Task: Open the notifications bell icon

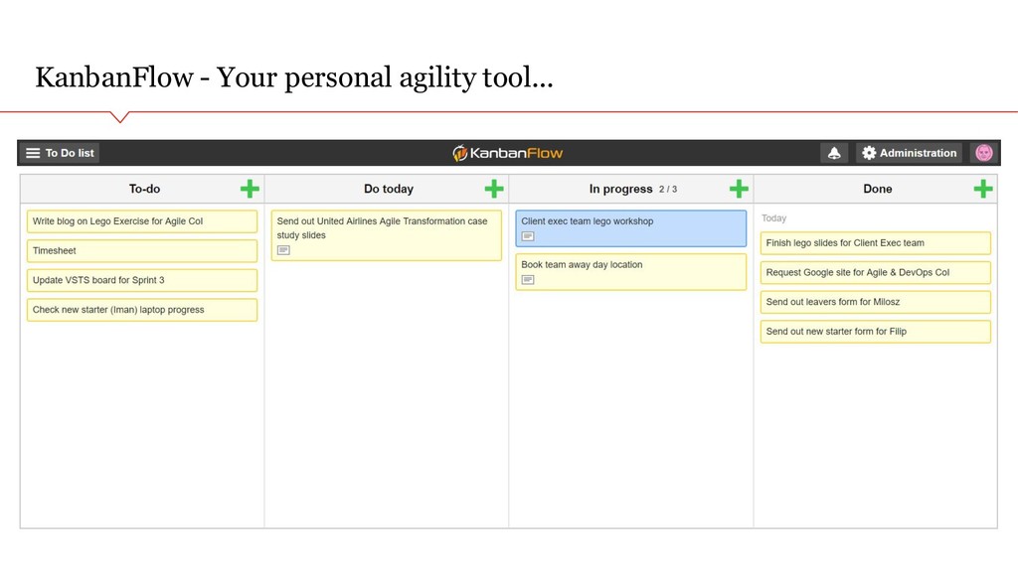Action: [834, 153]
